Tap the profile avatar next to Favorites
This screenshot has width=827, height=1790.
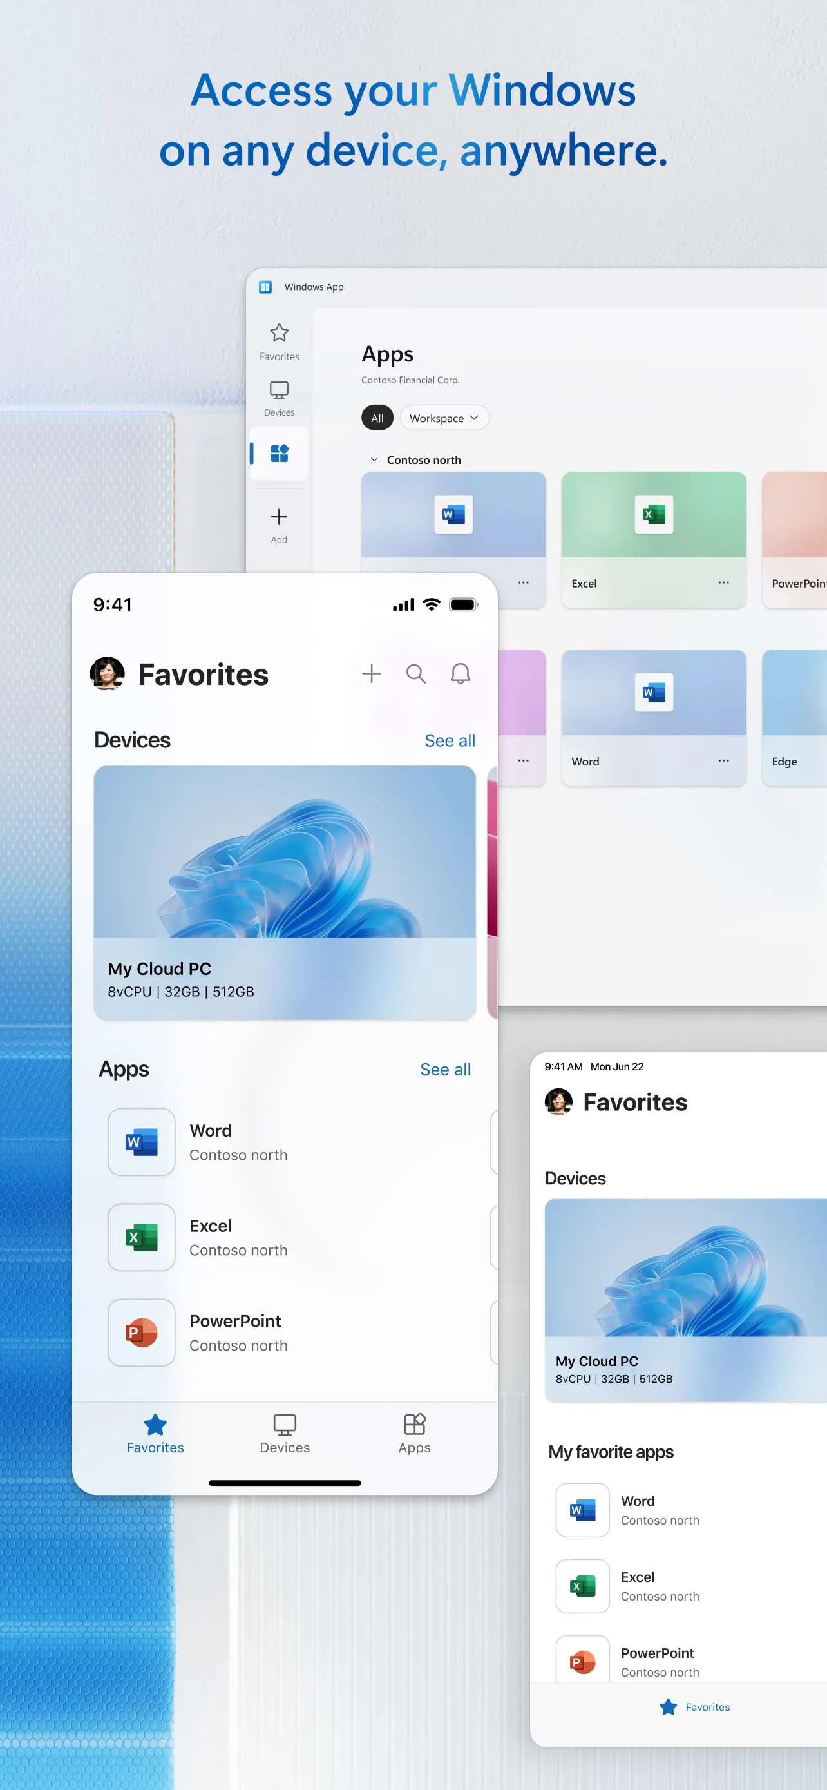pyautogui.click(x=108, y=673)
